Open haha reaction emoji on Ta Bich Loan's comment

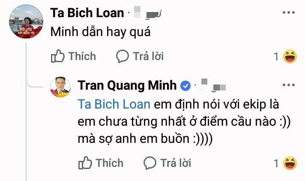coord(290,56)
